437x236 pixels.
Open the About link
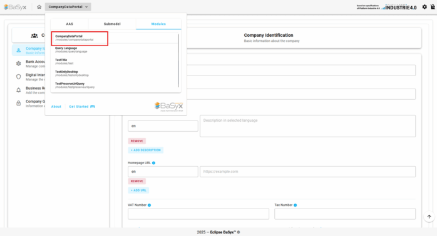coord(56,107)
